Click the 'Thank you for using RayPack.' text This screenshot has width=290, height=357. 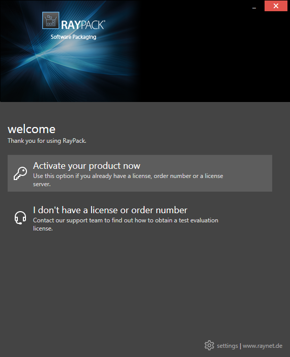(47, 141)
